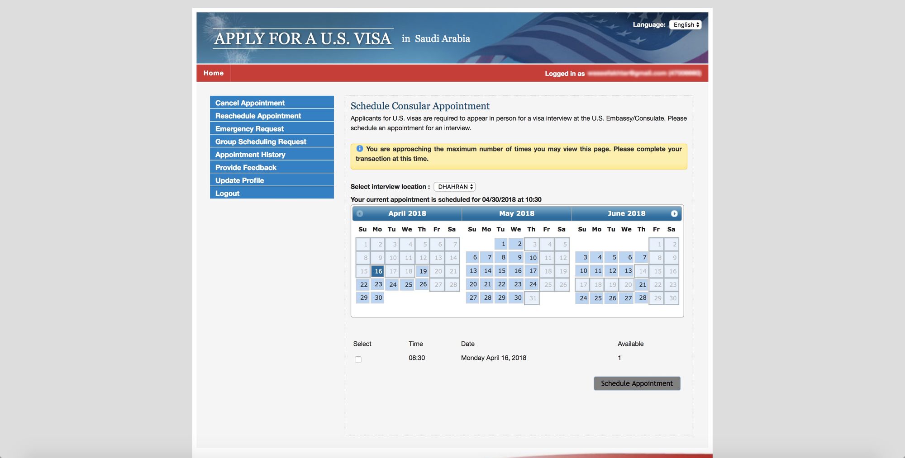Open the interview location DHAHRAN dropdown

[x=454, y=187]
